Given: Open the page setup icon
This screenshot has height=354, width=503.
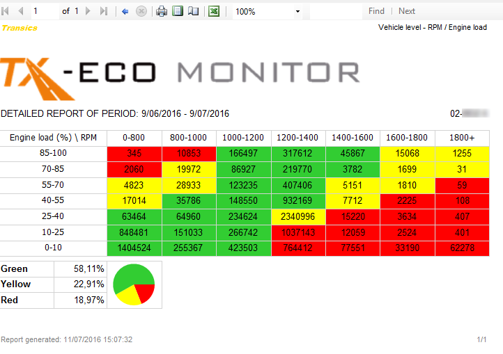Looking at the screenshot, I should point(193,11).
